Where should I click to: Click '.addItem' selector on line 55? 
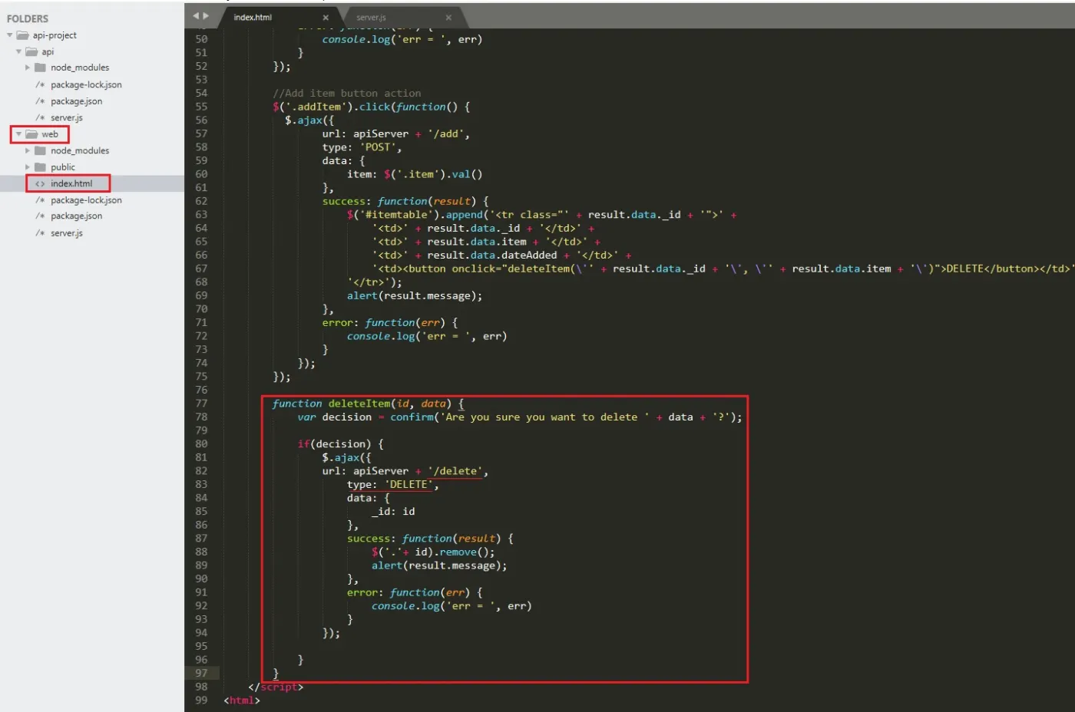pyautogui.click(x=319, y=107)
